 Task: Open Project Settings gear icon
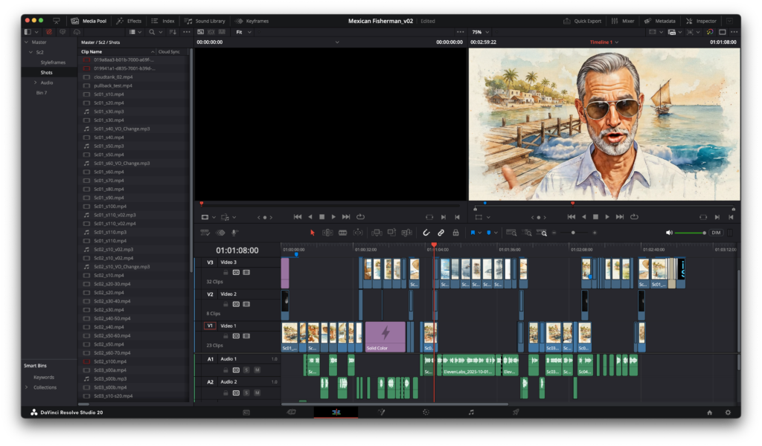[728, 413]
